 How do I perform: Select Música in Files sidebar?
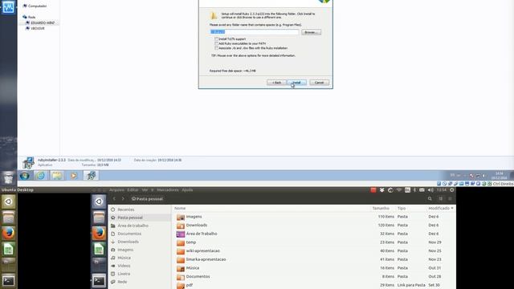pos(124,258)
